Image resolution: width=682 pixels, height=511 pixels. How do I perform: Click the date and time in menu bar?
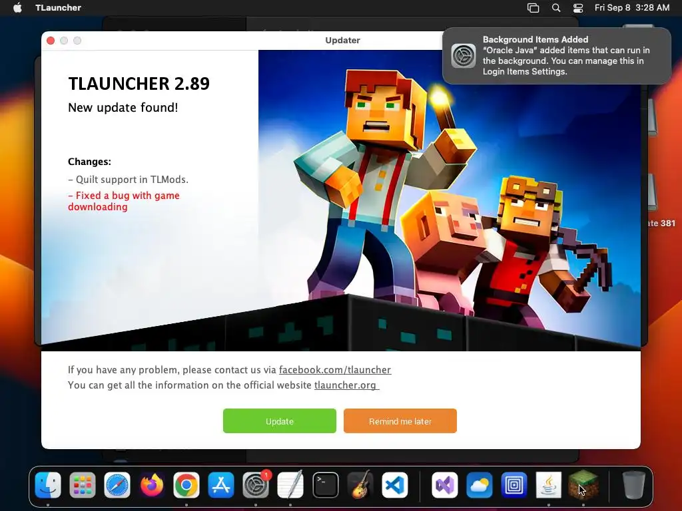tap(632, 7)
